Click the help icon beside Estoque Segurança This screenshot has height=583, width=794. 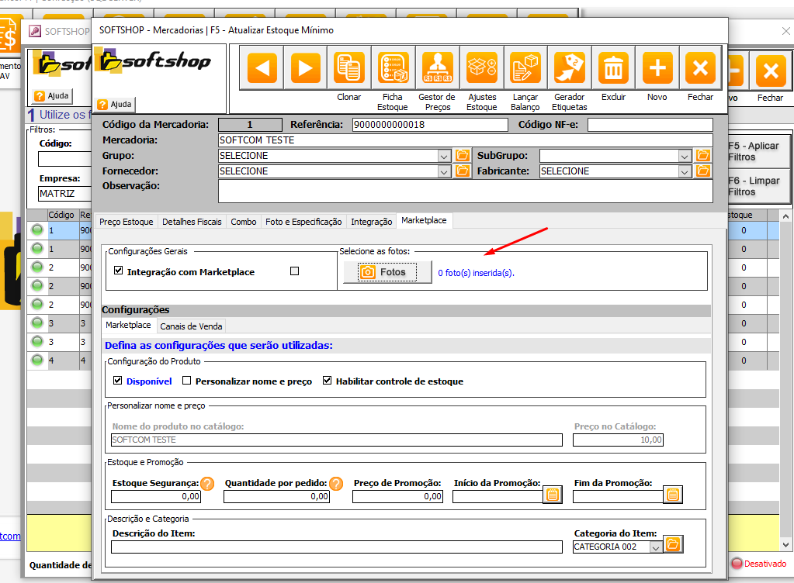tap(207, 484)
